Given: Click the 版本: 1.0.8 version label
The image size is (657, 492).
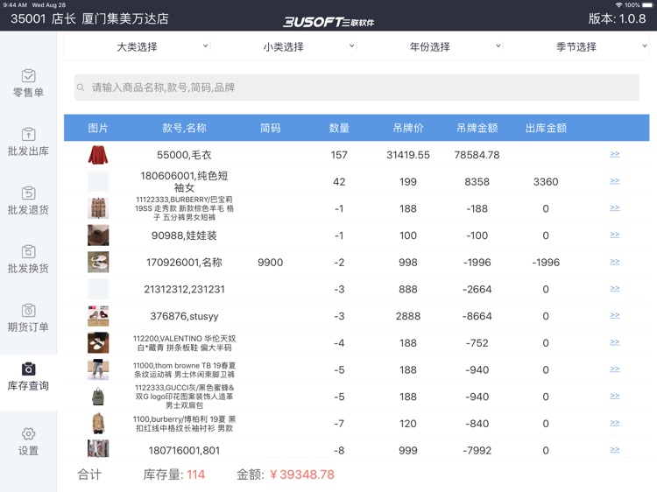Looking at the screenshot, I should (617, 18).
